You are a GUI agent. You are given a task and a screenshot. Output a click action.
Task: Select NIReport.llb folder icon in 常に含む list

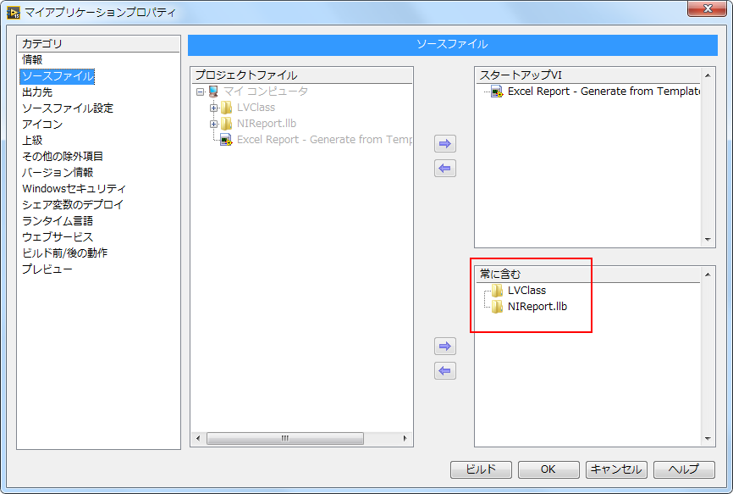click(497, 306)
